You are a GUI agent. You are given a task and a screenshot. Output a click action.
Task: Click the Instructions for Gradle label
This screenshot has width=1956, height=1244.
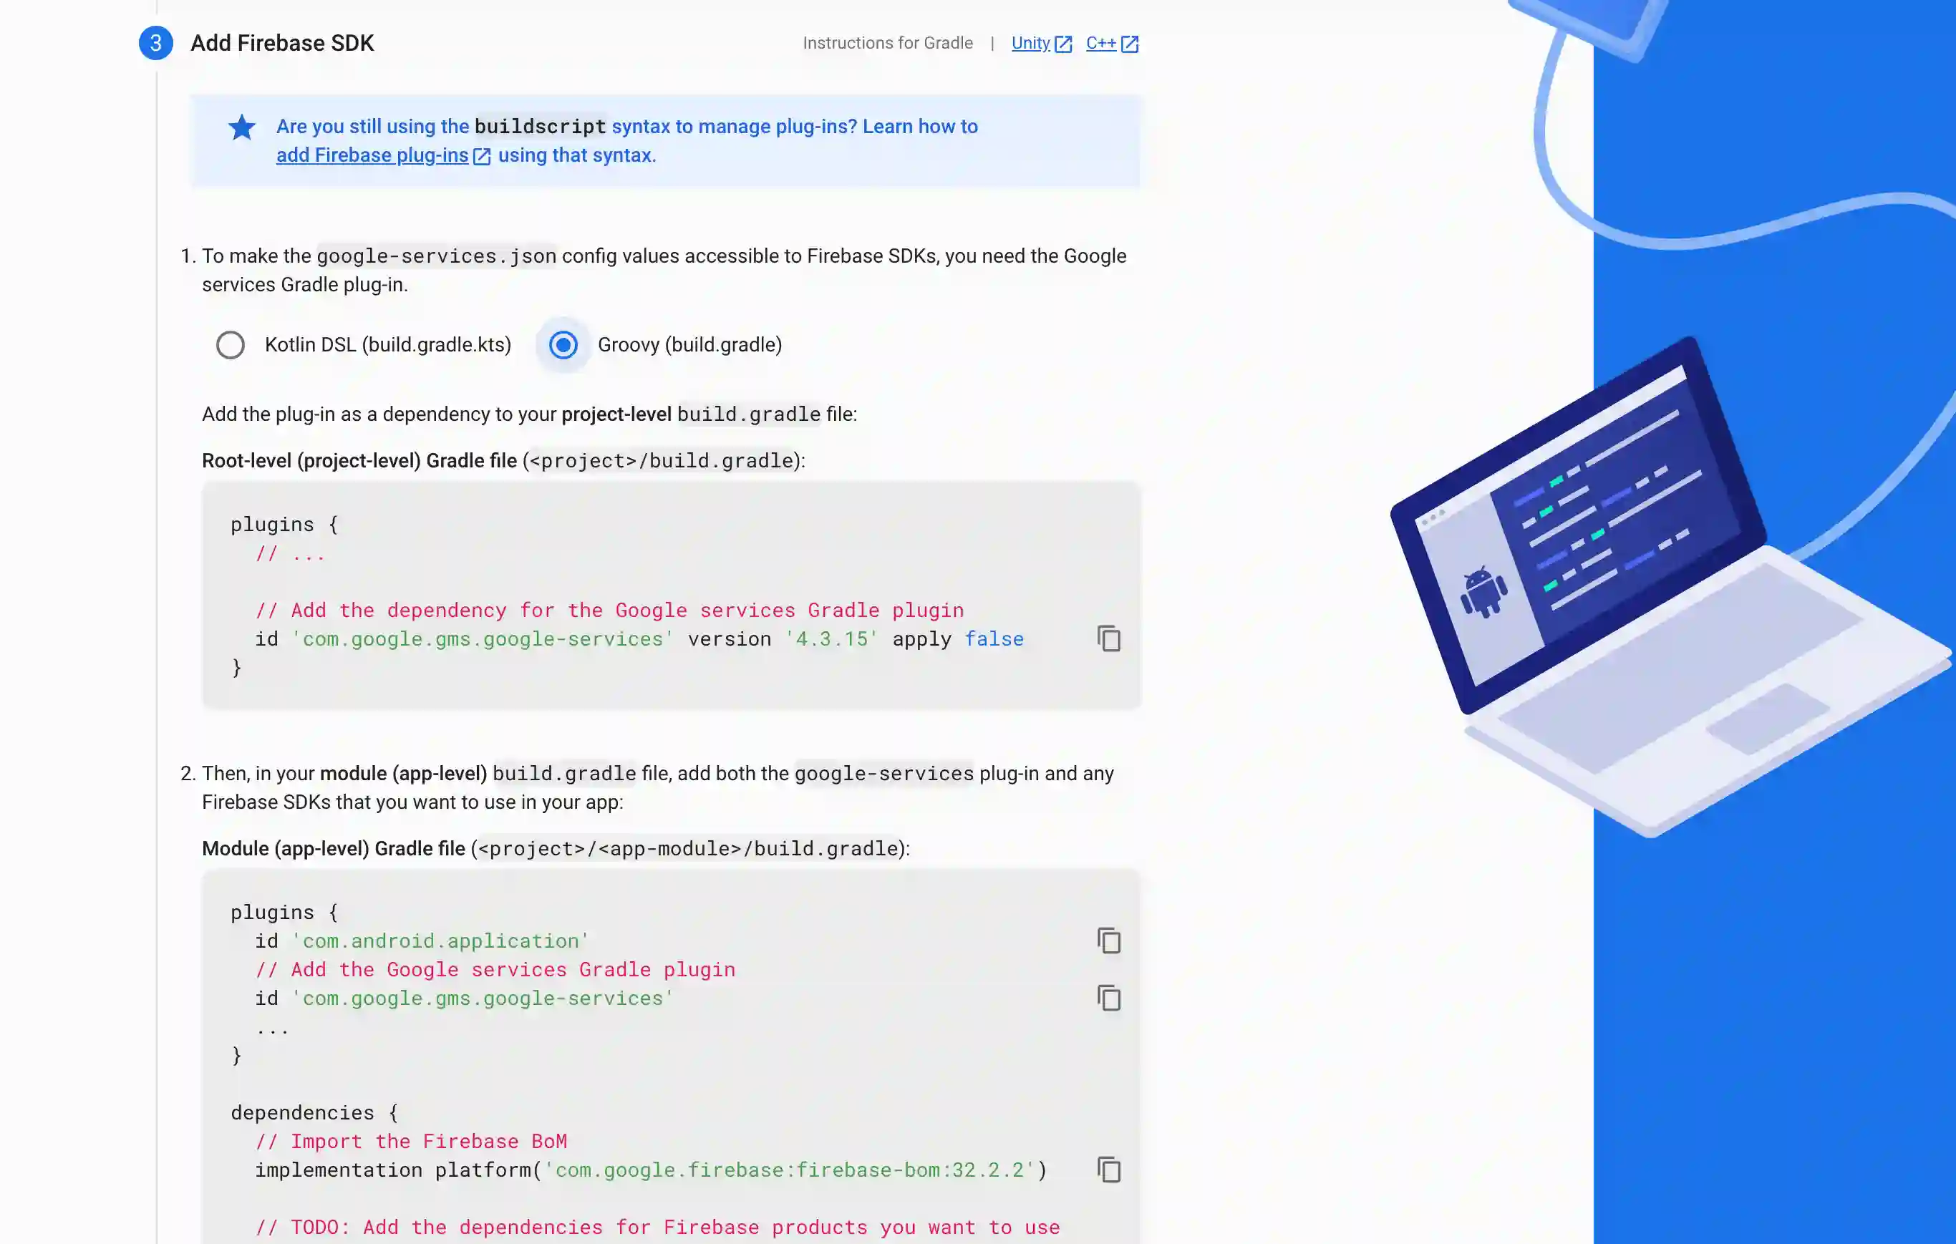click(887, 43)
